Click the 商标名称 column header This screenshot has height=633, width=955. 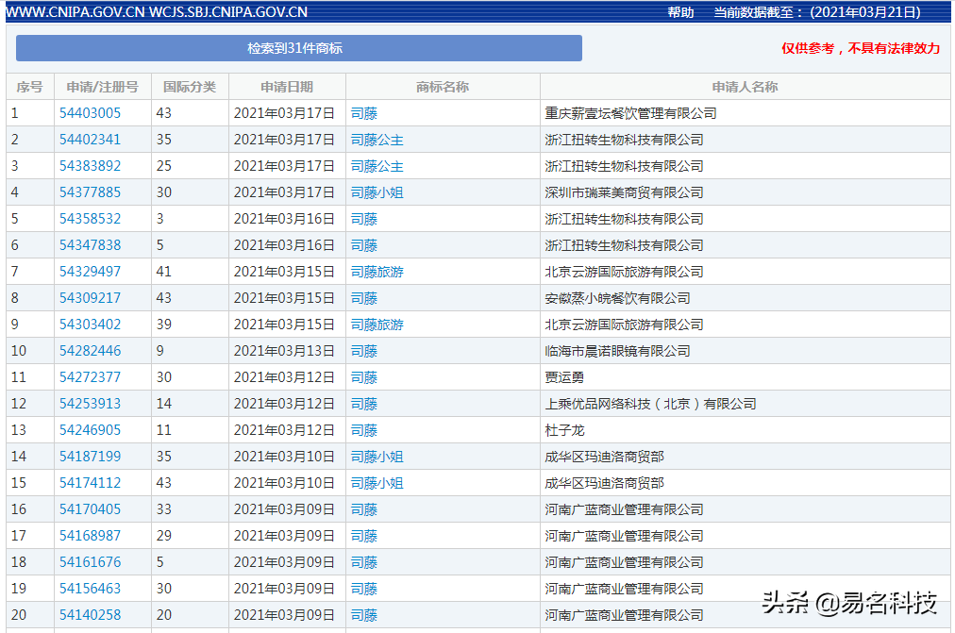pyautogui.click(x=443, y=87)
